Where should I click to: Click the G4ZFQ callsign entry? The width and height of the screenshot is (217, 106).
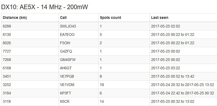click(x=66, y=51)
